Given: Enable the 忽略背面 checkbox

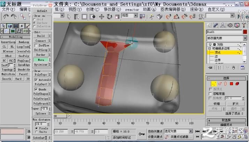Looking at the screenshot, I should pos(211,94).
